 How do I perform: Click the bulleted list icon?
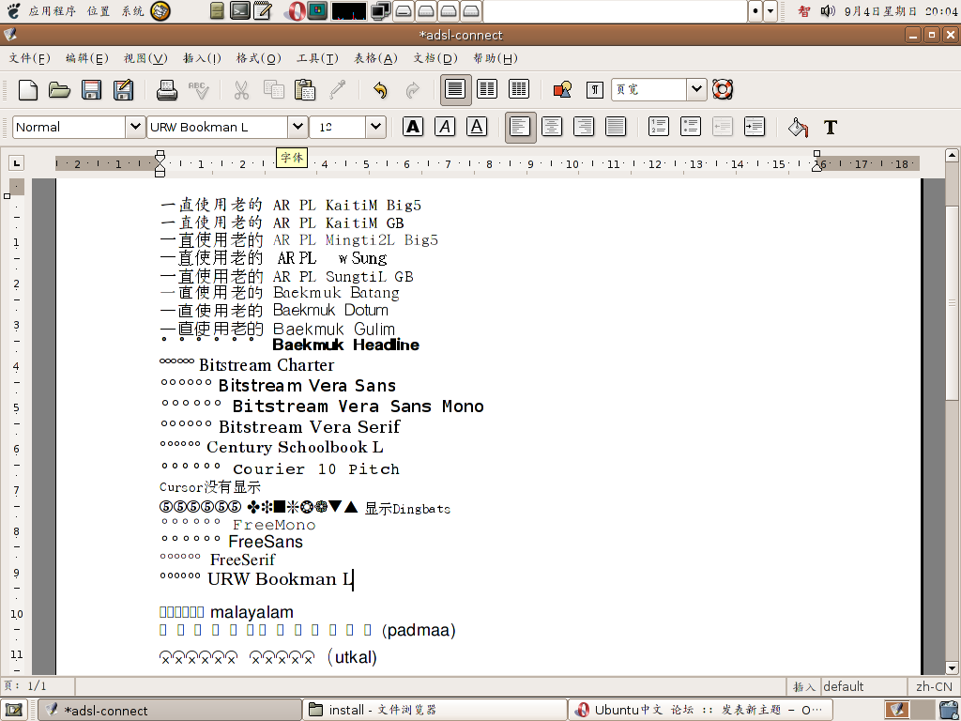point(690,127)
